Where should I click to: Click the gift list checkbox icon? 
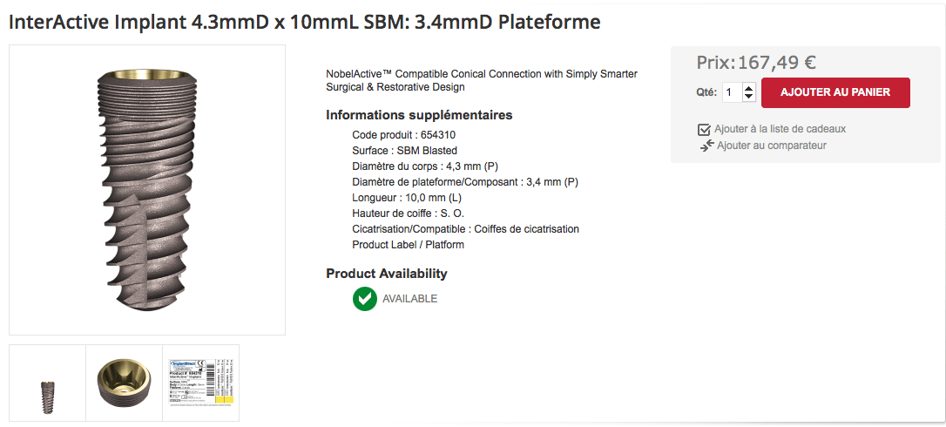pos(705,130)
